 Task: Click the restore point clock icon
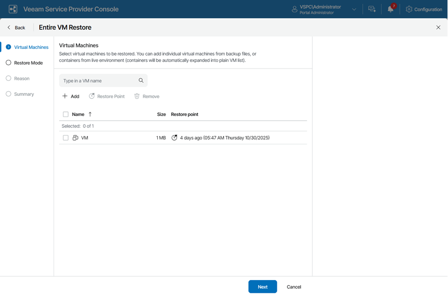tap(174, 138)
